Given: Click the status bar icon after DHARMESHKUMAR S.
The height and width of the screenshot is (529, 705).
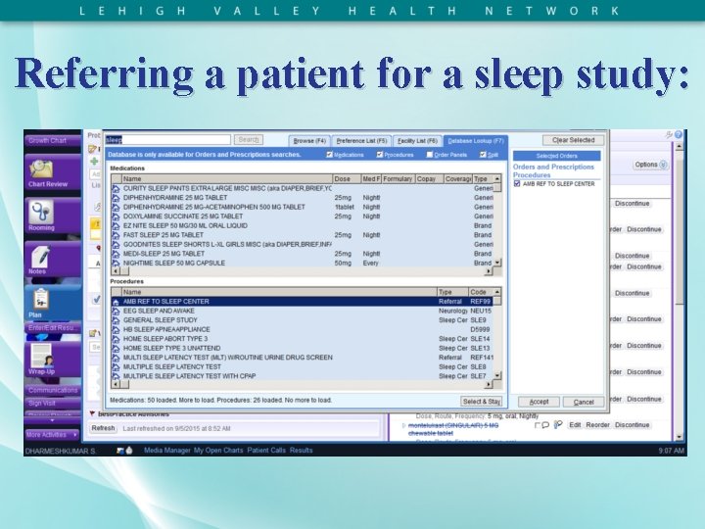Looking at the screenshot, I should click(x=120, y=451).
